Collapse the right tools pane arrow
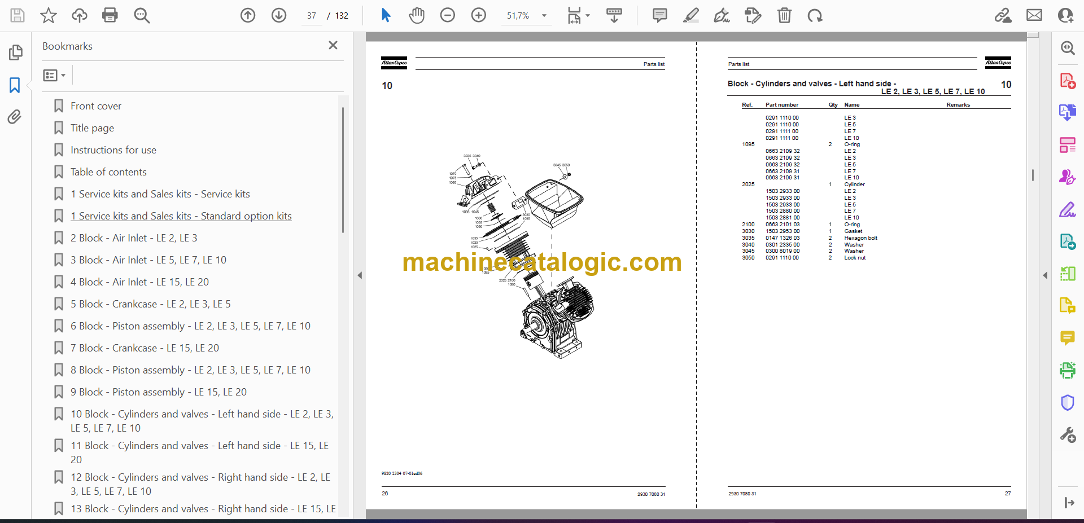The width and height of the screenshot is (1084, 523). 1045,275
